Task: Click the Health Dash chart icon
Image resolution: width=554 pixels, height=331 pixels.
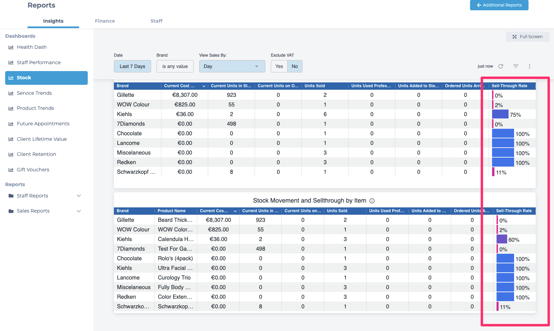Action: coord(11,47)
